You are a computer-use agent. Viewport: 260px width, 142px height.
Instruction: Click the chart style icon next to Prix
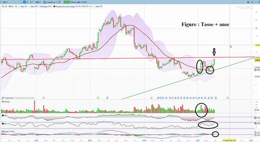16,6
